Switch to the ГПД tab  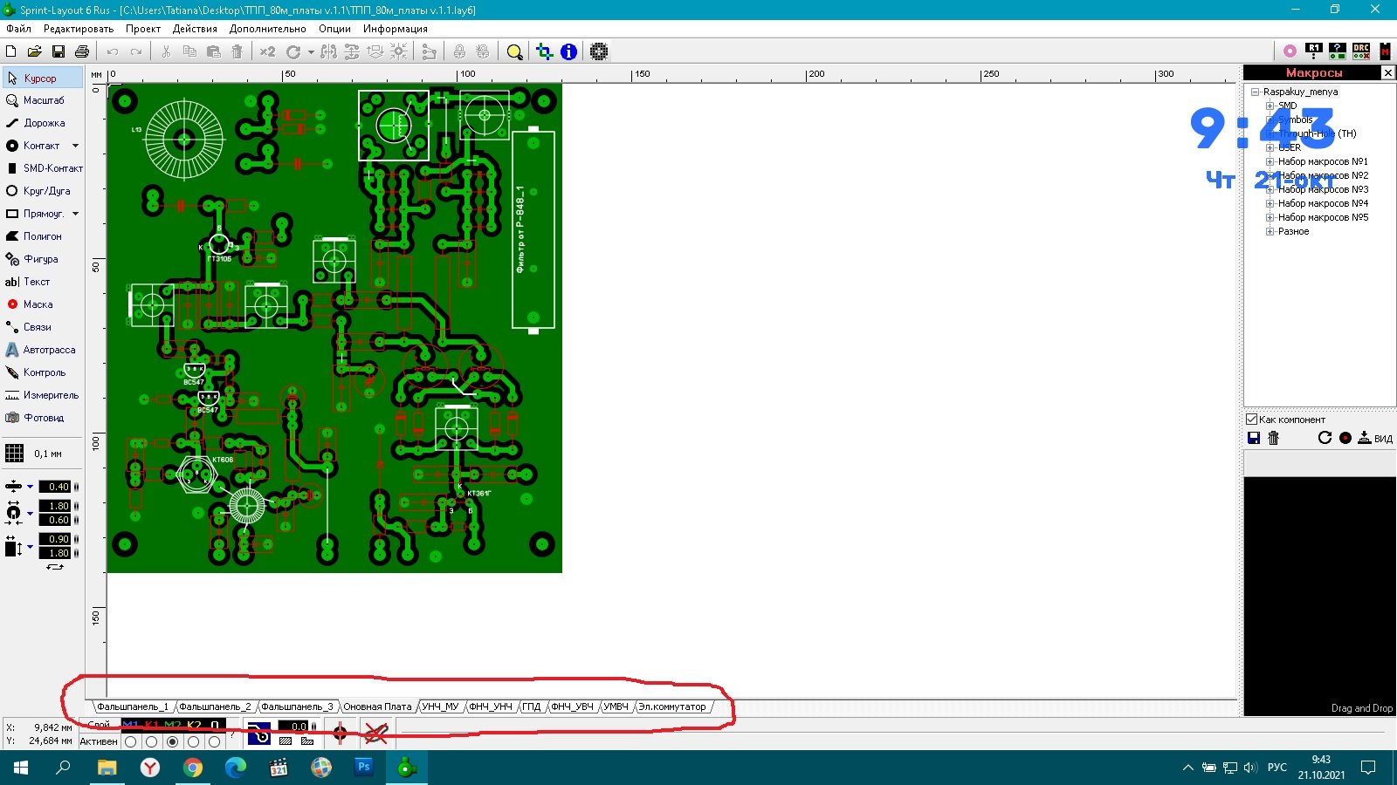(x=532, y=706)
